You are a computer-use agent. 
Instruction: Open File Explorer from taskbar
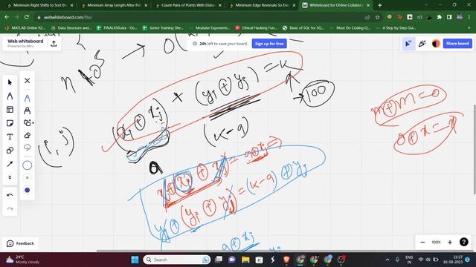[x=245, y=260]
